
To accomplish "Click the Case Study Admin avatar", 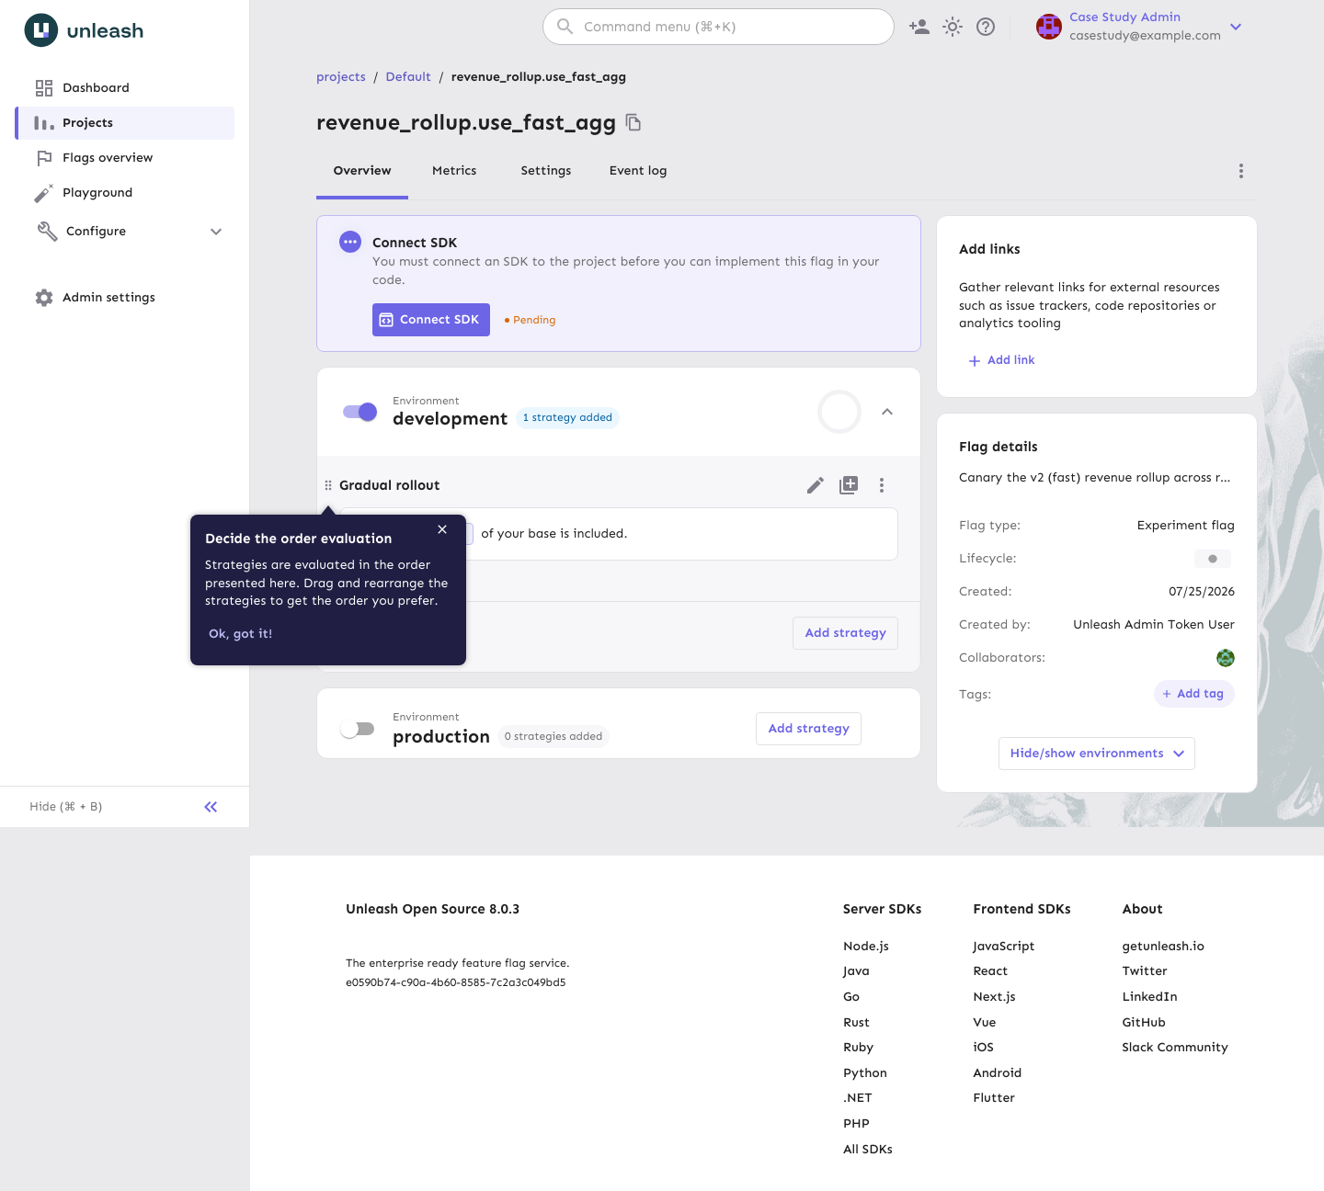I will coord(1049,27).
